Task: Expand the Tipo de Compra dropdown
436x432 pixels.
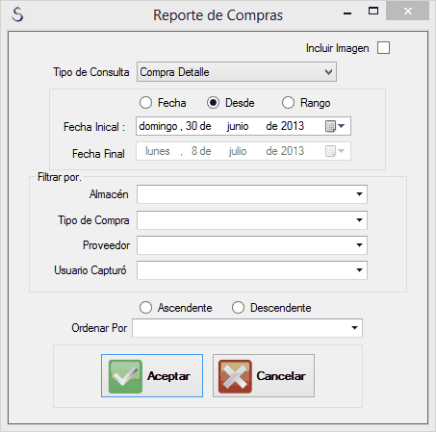Action: [x=252, y=220]
